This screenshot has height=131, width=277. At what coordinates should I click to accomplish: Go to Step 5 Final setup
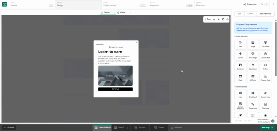coord(217,4)
